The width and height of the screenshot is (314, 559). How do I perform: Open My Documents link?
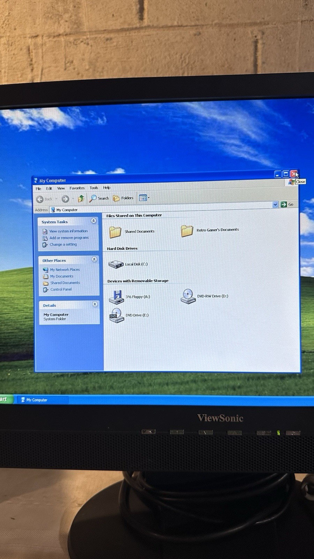(62, 276)
